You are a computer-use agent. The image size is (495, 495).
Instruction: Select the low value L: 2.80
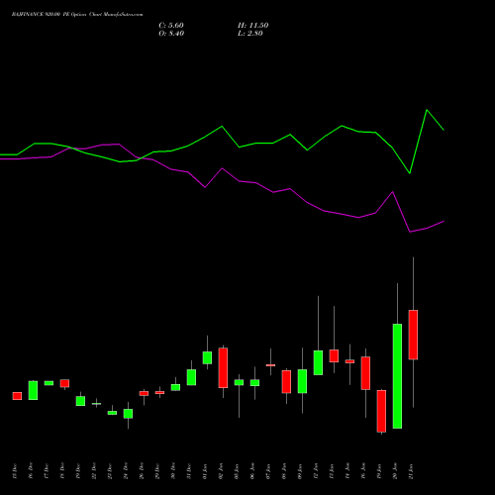click(250, 34)
